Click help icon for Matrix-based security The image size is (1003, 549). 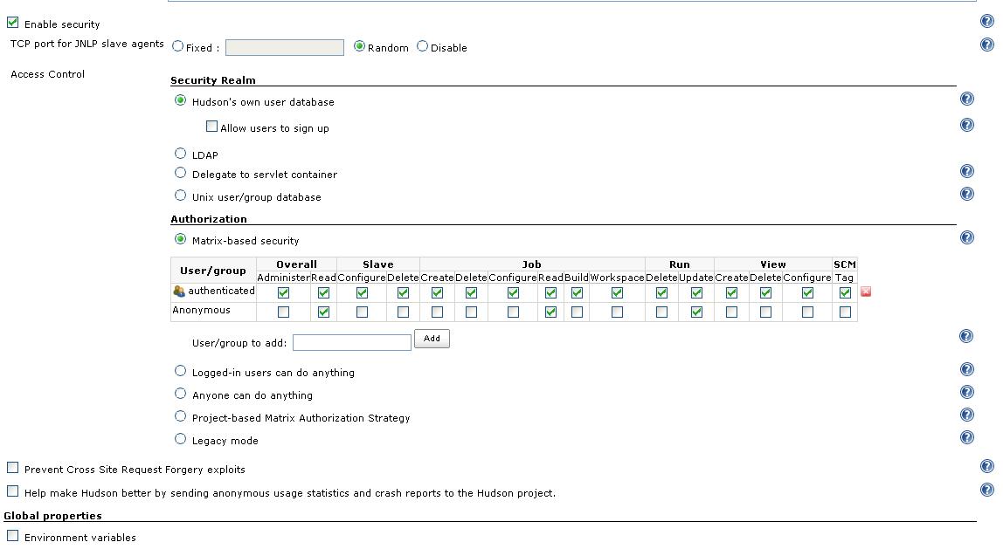click(967, 237)
